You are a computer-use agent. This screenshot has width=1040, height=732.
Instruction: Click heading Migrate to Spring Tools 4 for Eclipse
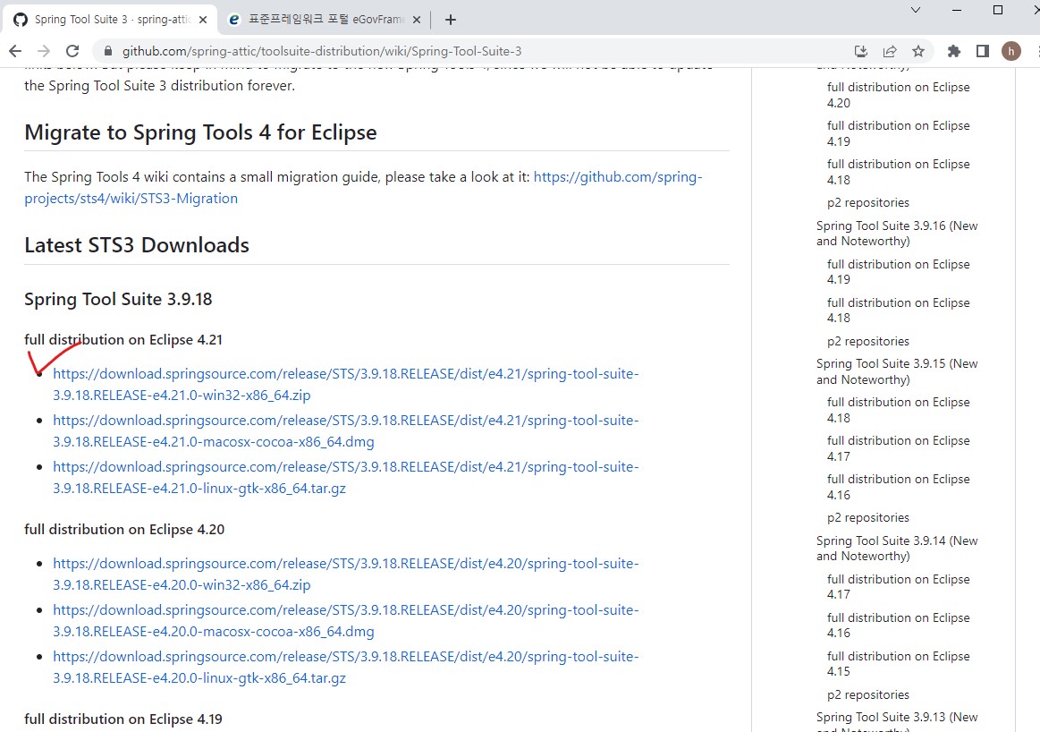coord(200,132)
